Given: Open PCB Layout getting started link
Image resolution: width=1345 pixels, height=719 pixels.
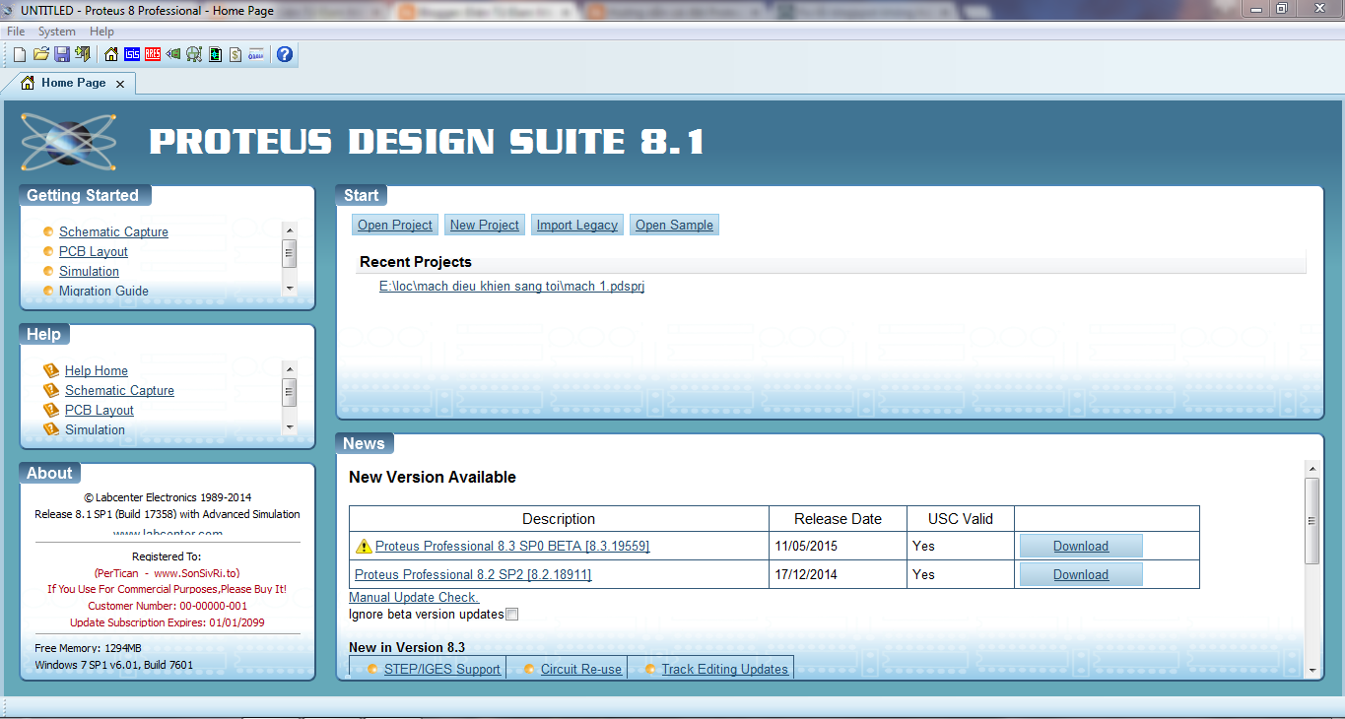Looking at the screenshot, I should point(94,251).
